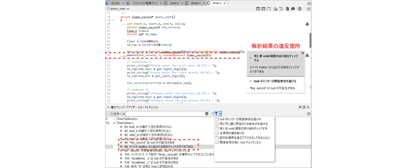
Task: Open the tab bar hamburger menu
Action: click(x=309, y=4)
